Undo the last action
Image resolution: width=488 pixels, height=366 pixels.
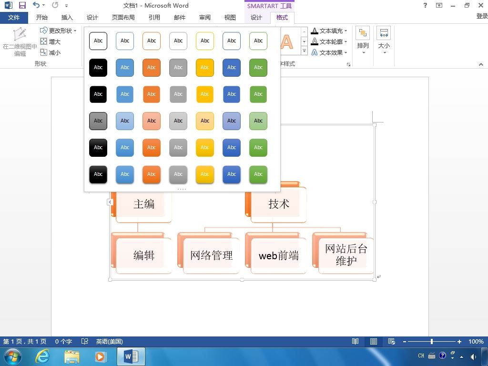pyautogui.click(x=36, y=5)
